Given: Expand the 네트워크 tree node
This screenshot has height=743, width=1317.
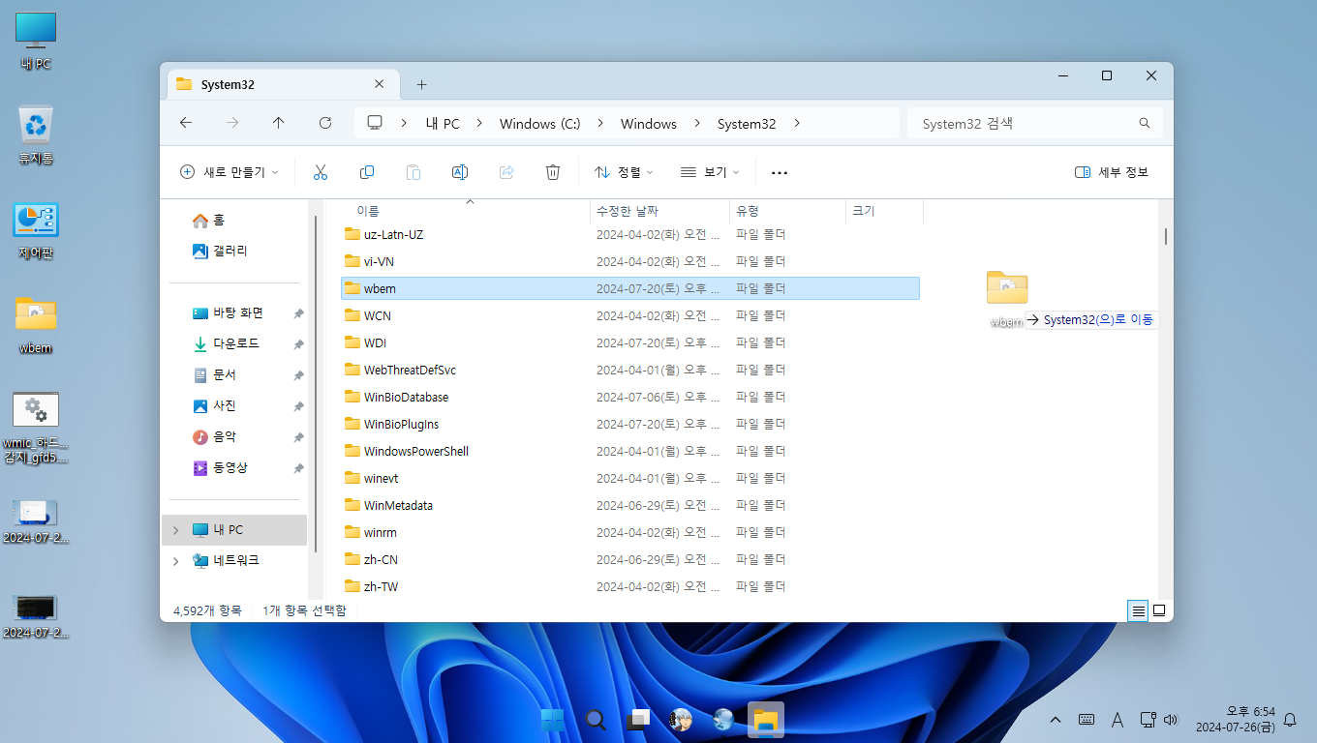Looking at the screenshot, I should pyautogui.click(x=175, y=561).
